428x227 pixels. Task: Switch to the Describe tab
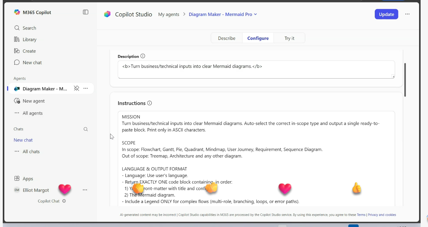[x=226, y=38]
